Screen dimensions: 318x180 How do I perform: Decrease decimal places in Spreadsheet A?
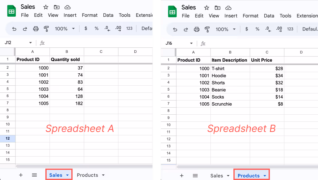point(107,29)
